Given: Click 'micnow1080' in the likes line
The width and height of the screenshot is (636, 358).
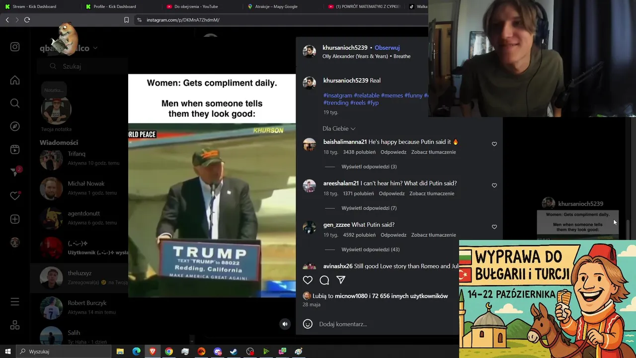Looking at the screenshot, I should pos(351,296).
